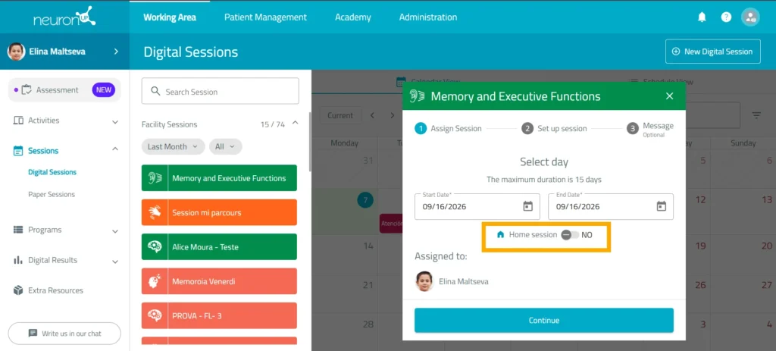Open the Administration tab
Screen dimensions: 776x351
pos(428,17)
